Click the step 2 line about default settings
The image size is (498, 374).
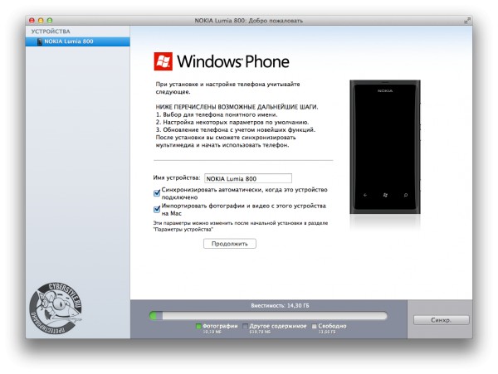232,122
